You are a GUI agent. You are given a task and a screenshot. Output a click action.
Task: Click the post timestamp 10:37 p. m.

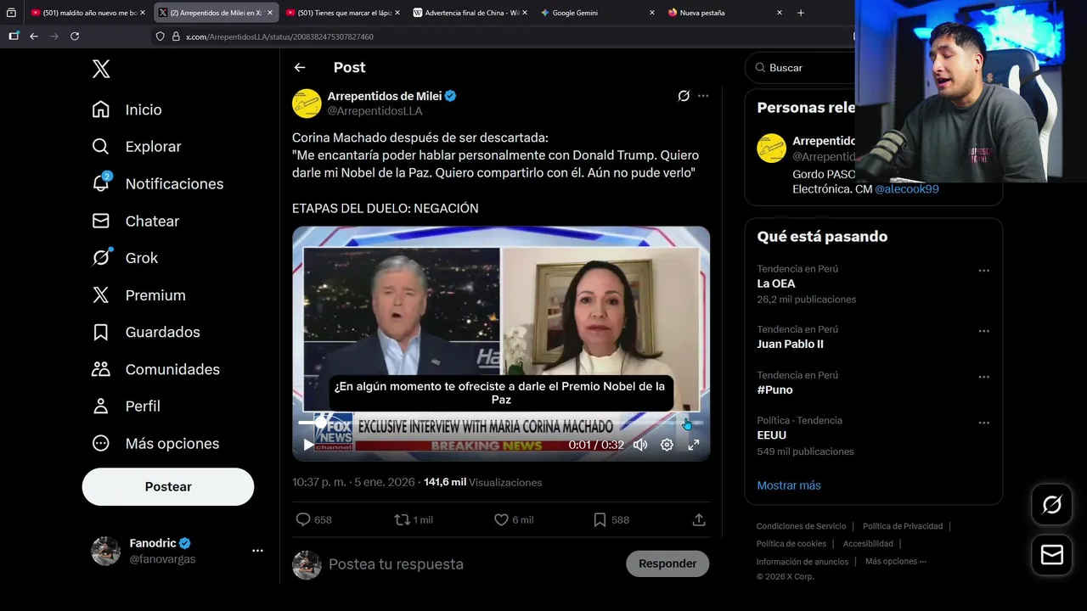click(319, 482)
